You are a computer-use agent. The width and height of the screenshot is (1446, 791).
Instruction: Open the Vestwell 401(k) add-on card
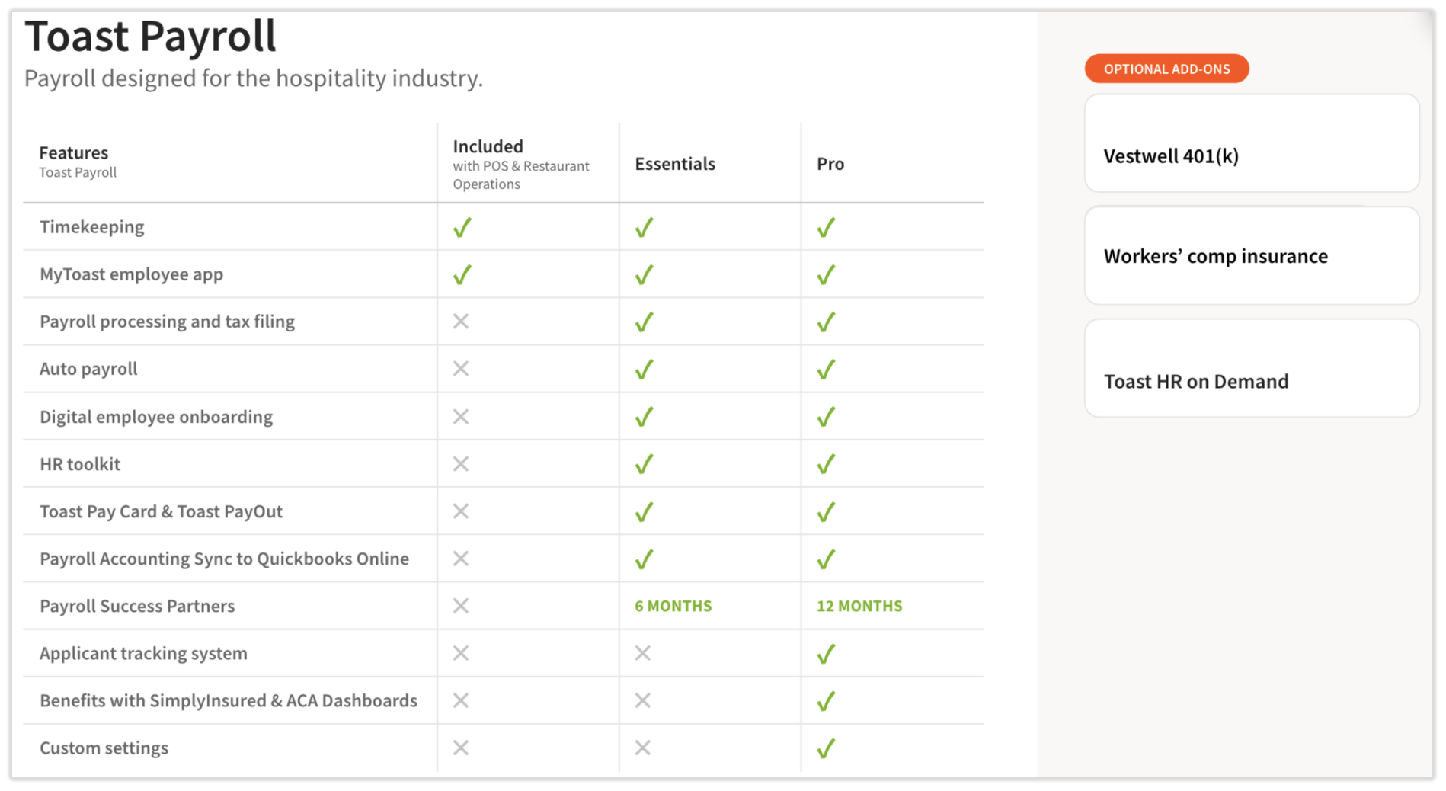[1252, 143]
